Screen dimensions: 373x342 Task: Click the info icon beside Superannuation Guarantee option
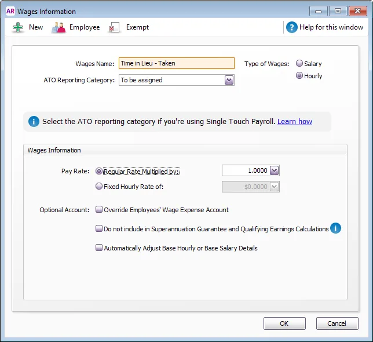pos(335,228)
